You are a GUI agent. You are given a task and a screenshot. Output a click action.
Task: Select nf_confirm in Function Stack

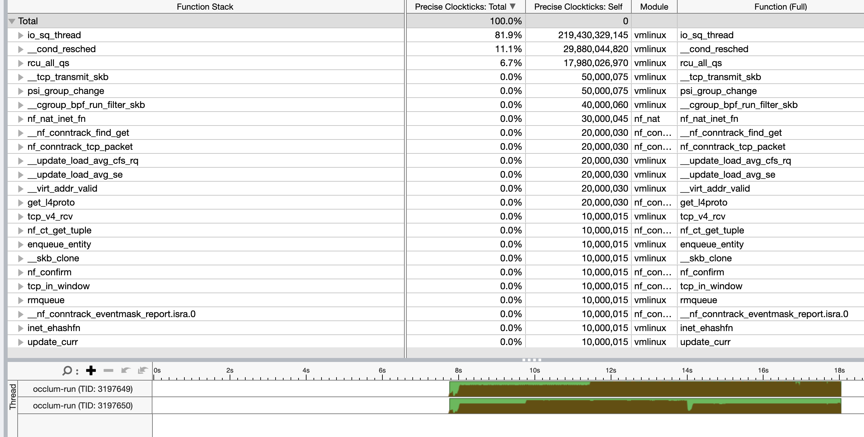tap(49, 272)
